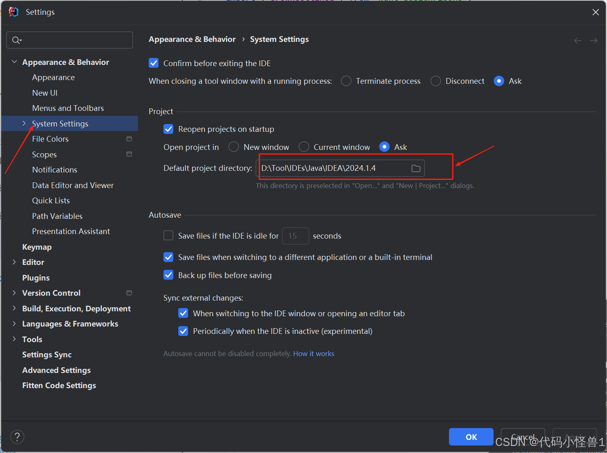Select Ask for closing tool window process

tap(499, 81)
